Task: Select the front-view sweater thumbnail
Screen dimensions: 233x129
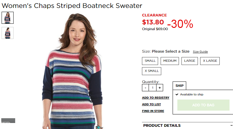Action: 8,18
